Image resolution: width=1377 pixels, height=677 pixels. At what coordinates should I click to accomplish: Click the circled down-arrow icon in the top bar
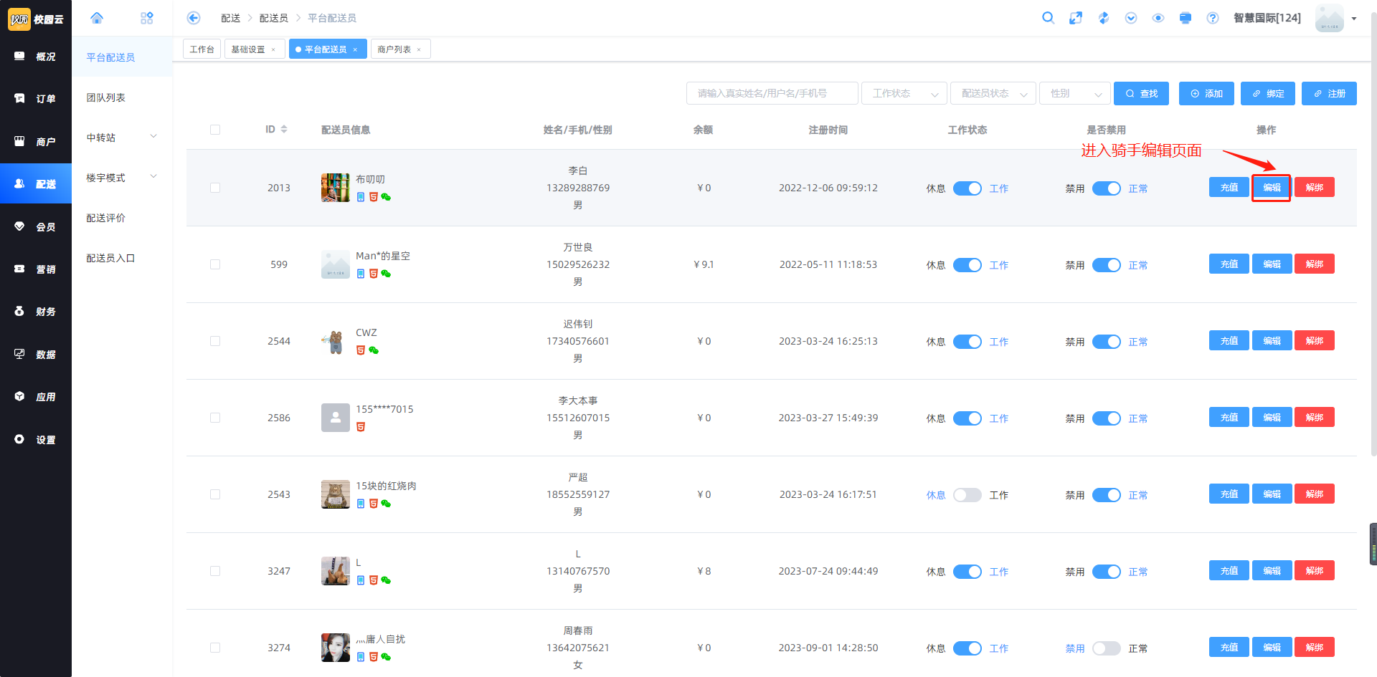tap(1131, 18)
